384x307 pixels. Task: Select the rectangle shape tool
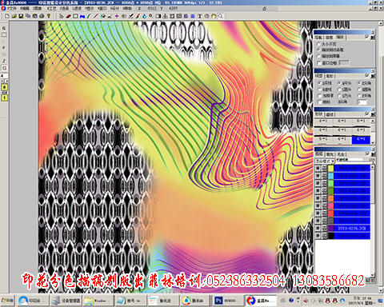click(x=75, y=16)
